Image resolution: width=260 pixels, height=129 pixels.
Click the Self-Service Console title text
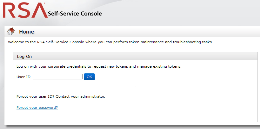[75, 14]
